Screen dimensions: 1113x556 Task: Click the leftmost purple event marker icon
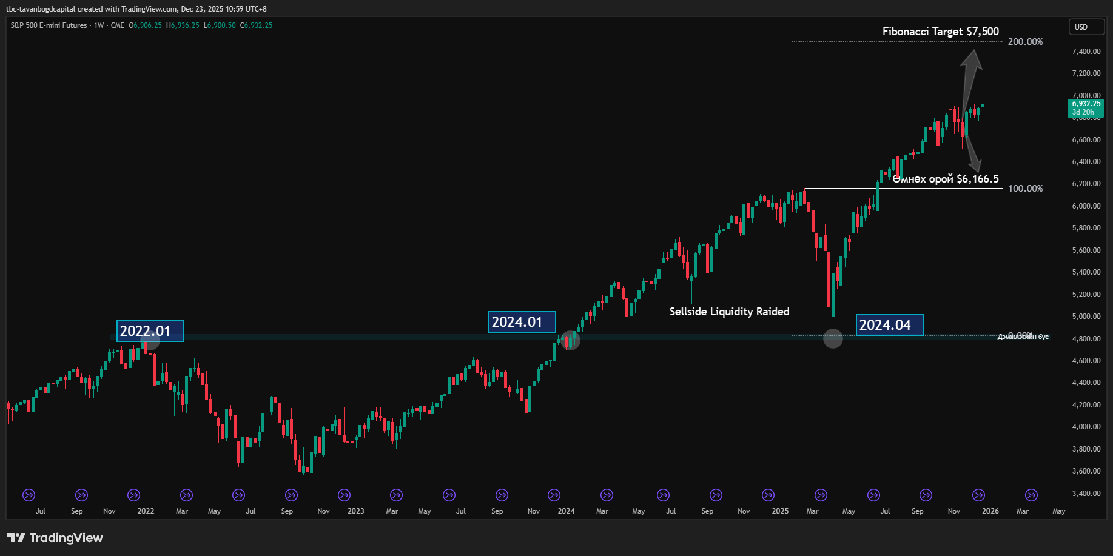pyautogui.click(x=29, y=495)
